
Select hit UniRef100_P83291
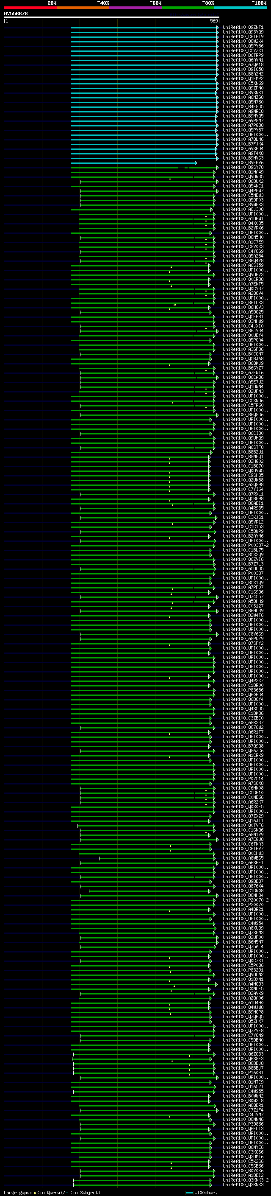(243, 970)
